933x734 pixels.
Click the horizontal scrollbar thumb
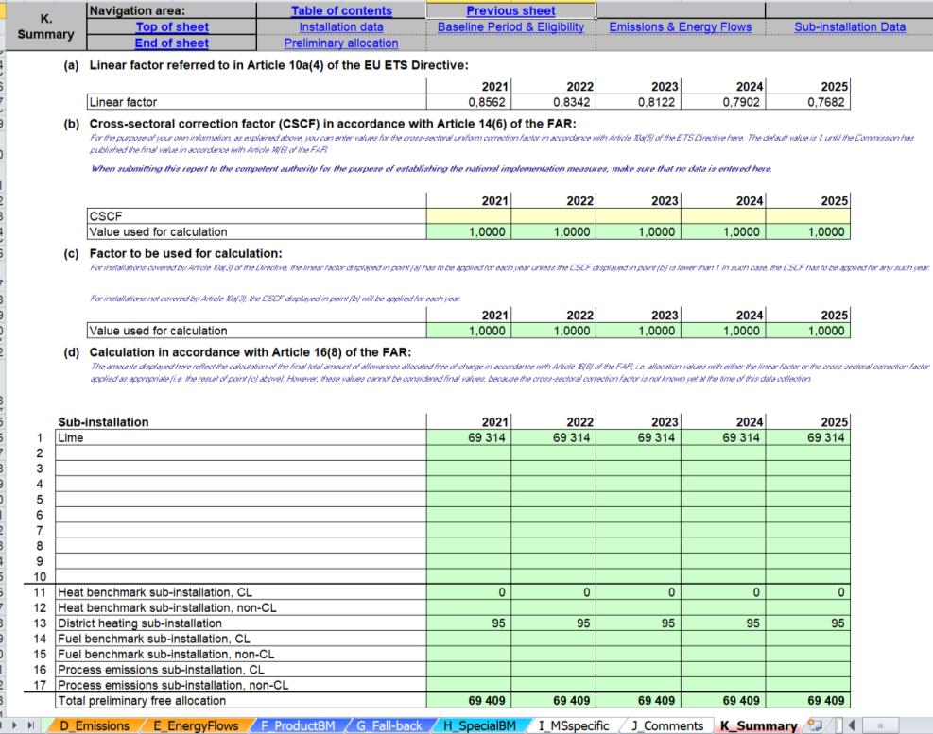point(880,725)
